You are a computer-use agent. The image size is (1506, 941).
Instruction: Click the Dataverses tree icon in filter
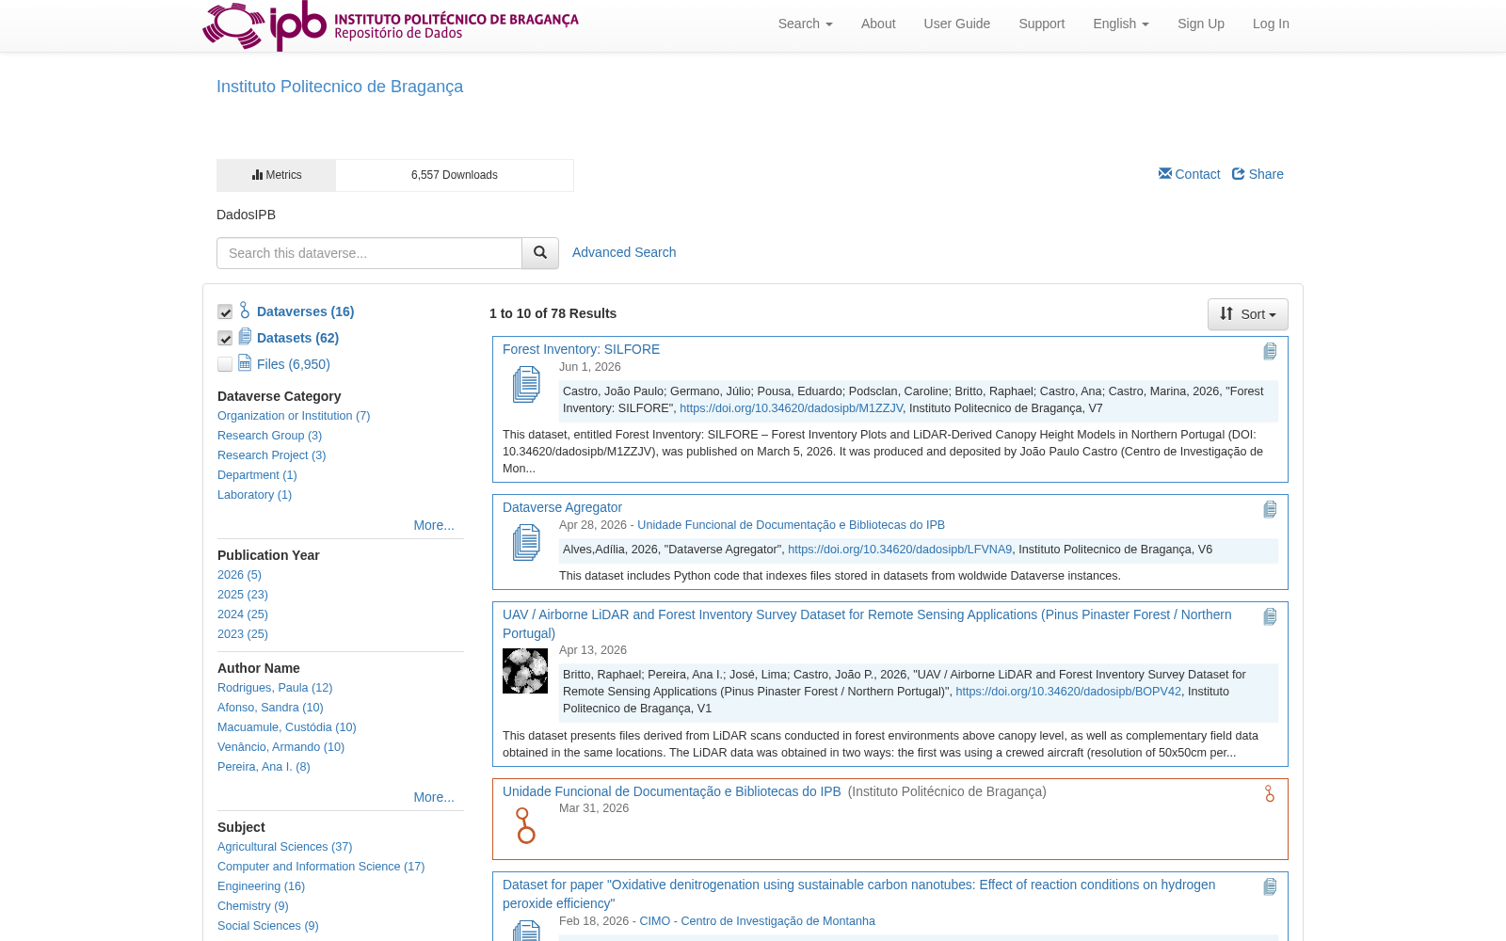245,311
